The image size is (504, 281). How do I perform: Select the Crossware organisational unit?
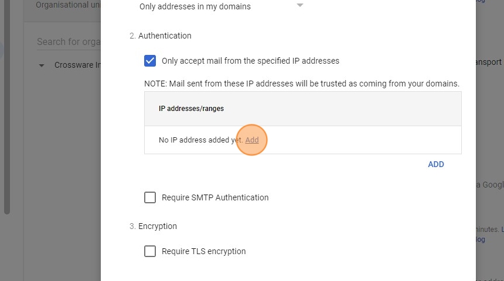coord(77,65)
